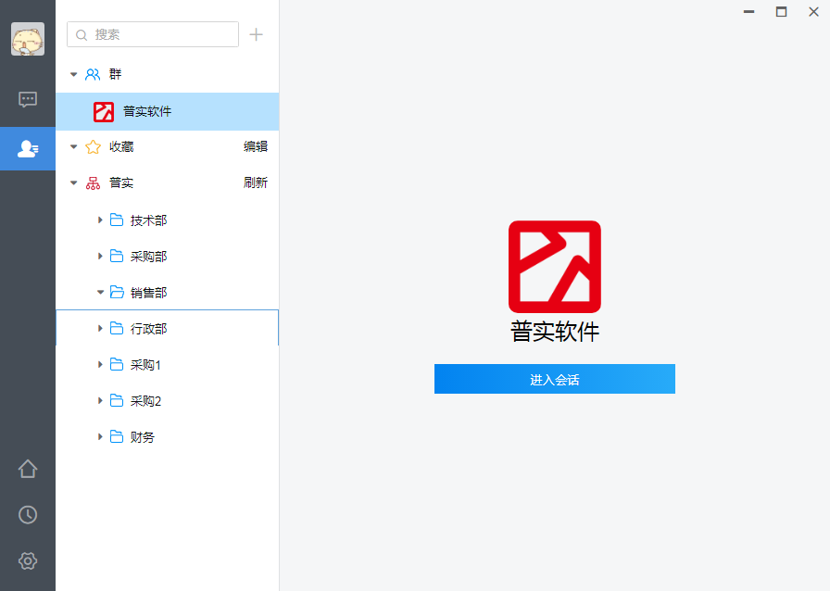The image size is (830, 591).
Task: Click the 采购部 folder icon
Action: (117, 257)
